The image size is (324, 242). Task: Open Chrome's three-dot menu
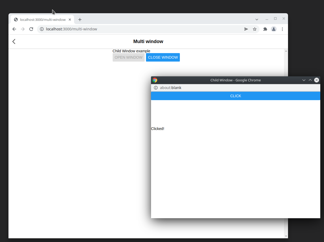click(x=282, y=29)
